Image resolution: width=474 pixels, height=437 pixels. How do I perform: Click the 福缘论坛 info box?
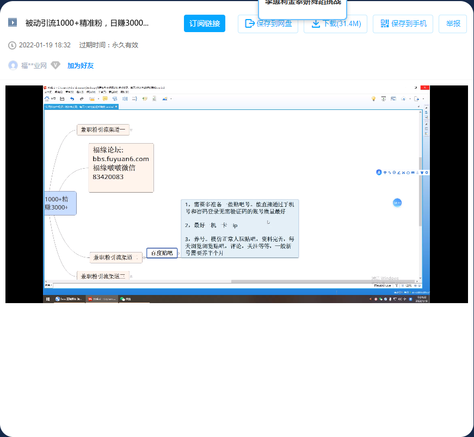[121, 168]
